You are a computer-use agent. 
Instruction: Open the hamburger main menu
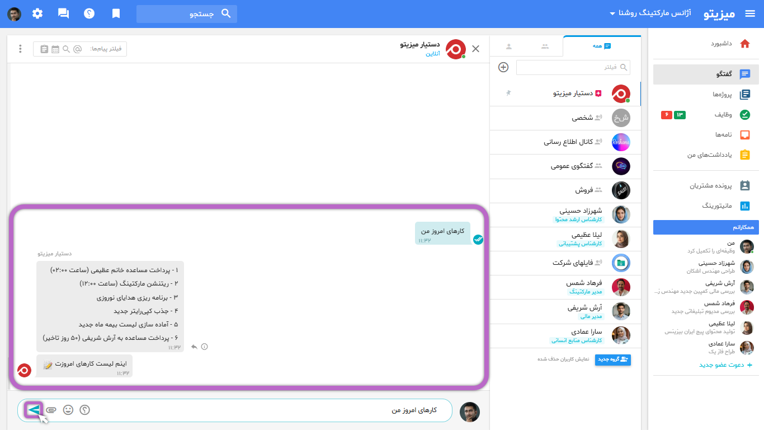[750, 13]
